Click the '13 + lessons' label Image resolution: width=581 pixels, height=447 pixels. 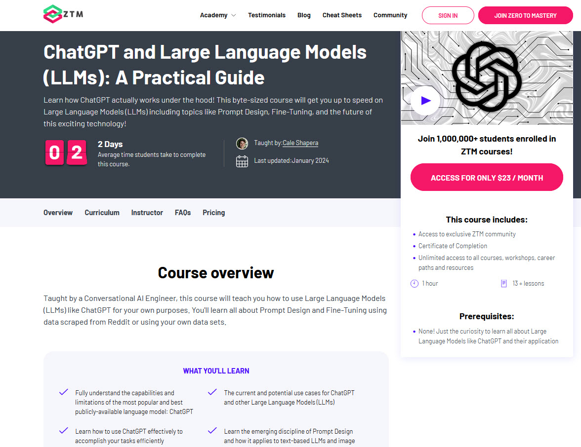tap(528, 283)
